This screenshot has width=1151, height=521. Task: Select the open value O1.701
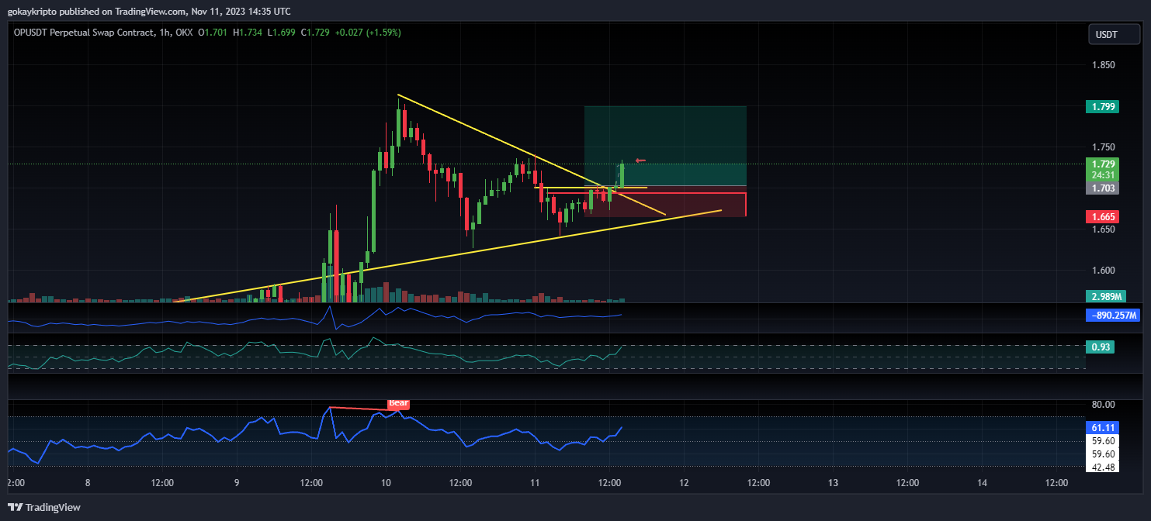pos(214,33)
